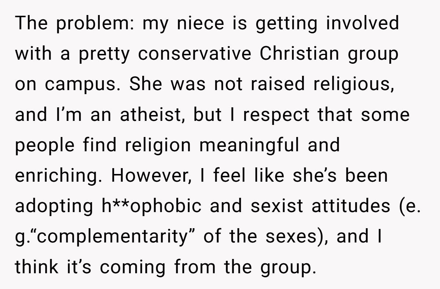Click on the word "atheist"

click(x=149, y=115)
